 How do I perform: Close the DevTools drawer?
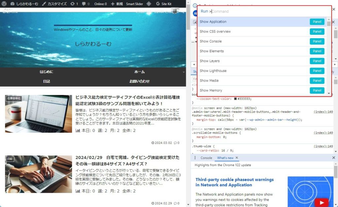(x=334, y=158)
